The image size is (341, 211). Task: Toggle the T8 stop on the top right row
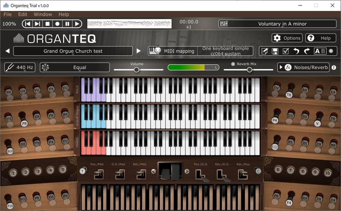[x=289, y=94]
